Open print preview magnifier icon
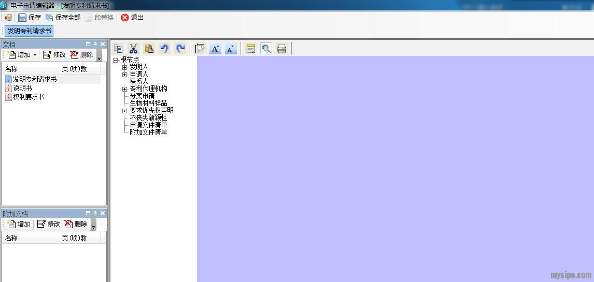Screen dimensions: 594x282 (266, 49)
